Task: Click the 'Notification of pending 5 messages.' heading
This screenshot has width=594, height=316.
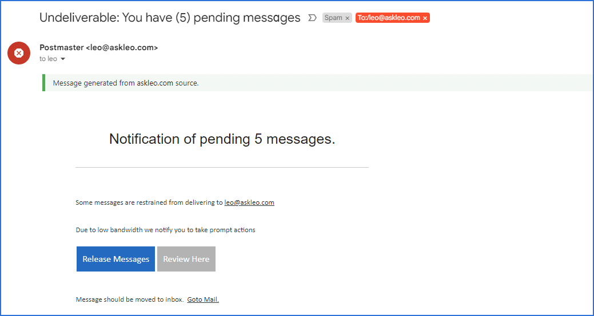Action: pos(222,139)
